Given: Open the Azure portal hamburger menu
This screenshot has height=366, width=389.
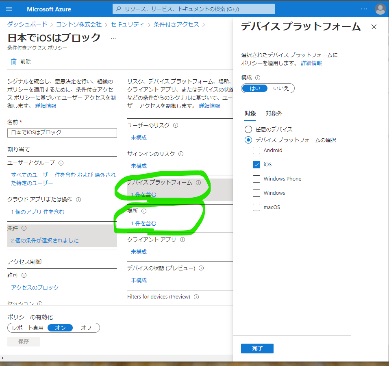Looking at the screenshot, I should coord(9,9).
